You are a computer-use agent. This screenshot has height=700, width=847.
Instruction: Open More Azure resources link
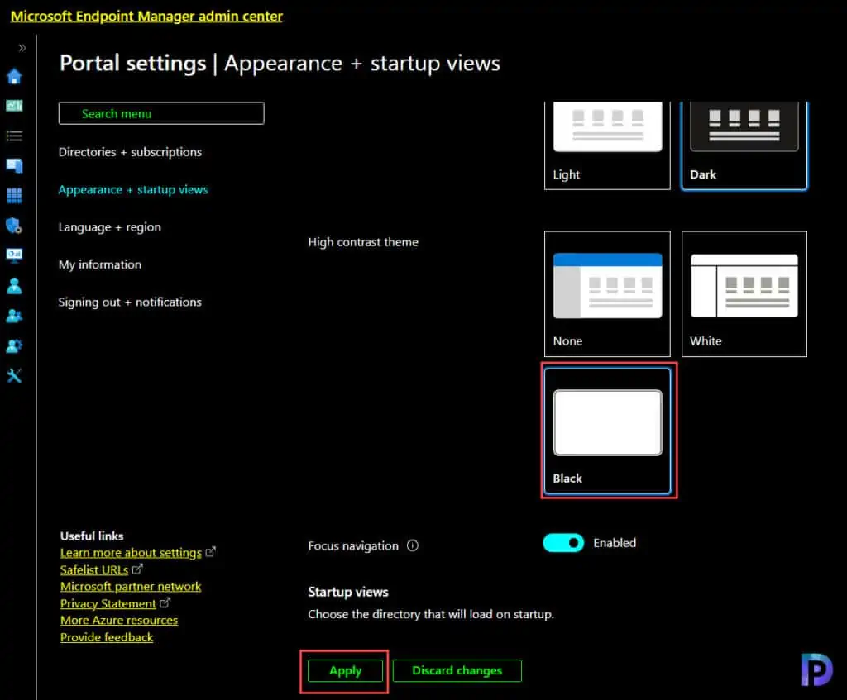click(x=119, y=620)
